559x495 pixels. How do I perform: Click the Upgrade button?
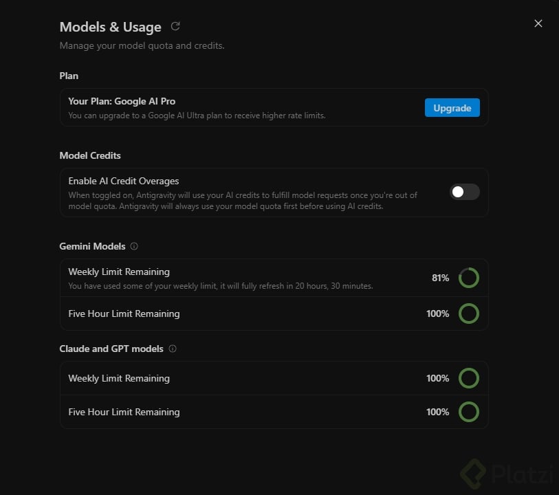click(x=452, y=108)
